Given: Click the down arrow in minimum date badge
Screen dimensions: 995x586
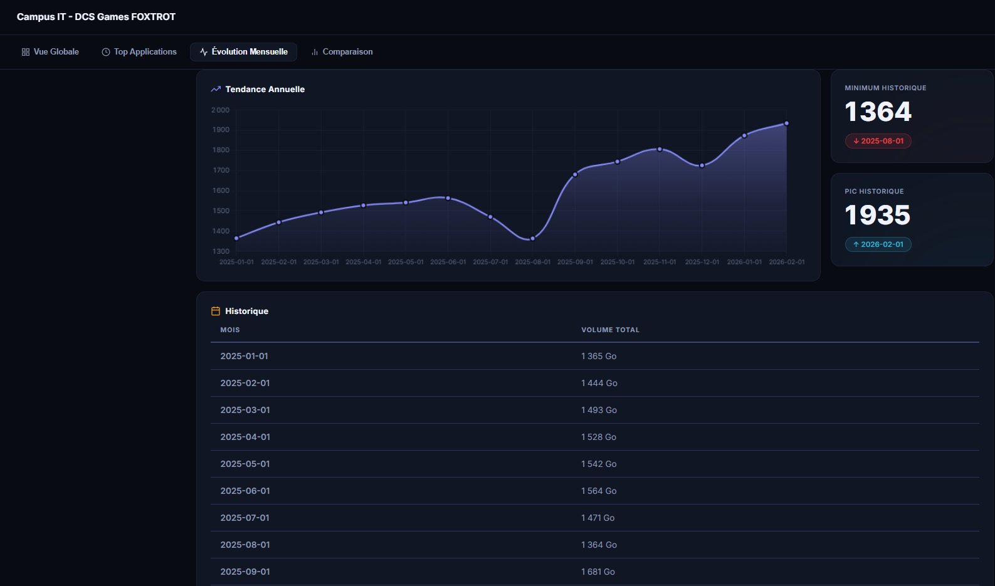Looking at the screenshot, I should click(856, 141).
